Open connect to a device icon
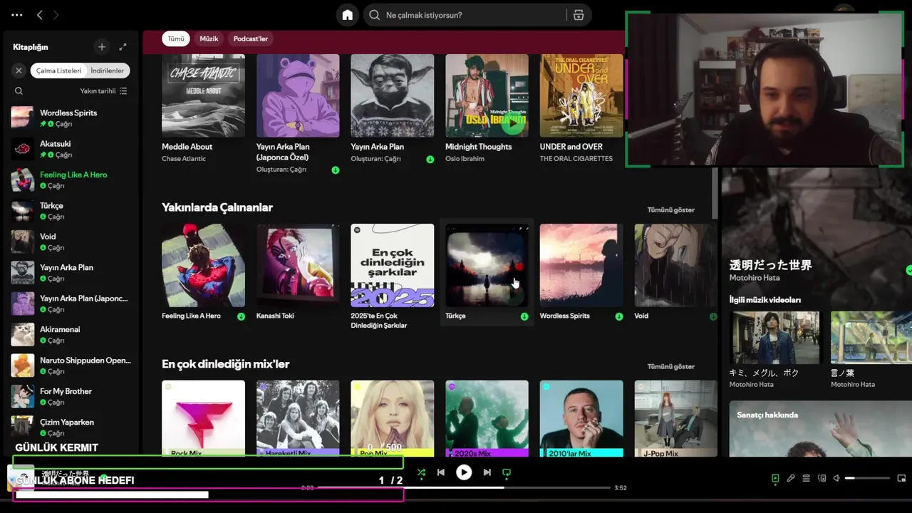Image resolution: width=912 pixels, height=513 pixels. 822,478
